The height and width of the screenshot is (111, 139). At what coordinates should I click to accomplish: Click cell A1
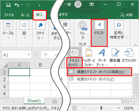[x=19, y=72]
